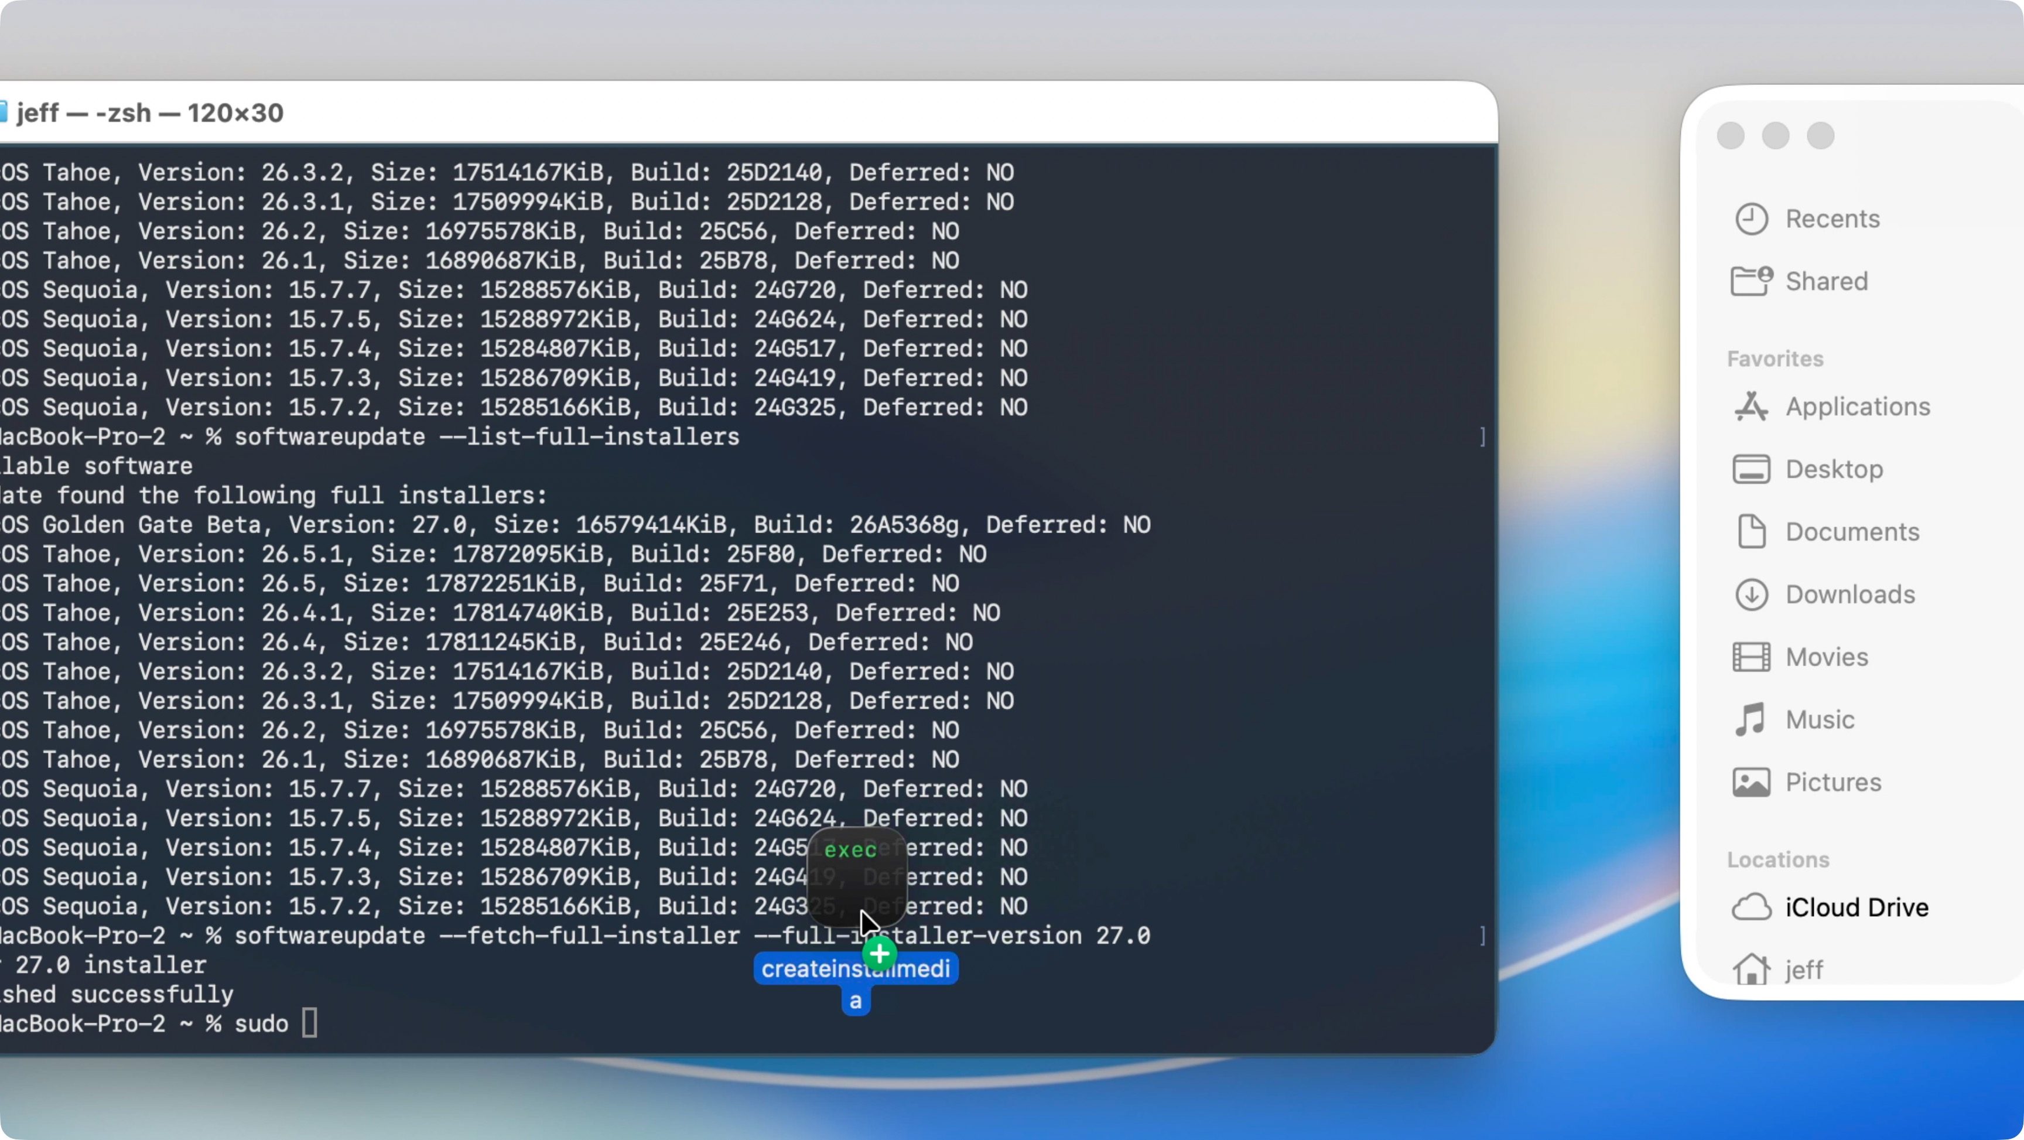Image resolution: width=2024 pixels, height=1140 pixels.
Task: Click the '27.0 installer' output line
Action: tap(104, 965)
